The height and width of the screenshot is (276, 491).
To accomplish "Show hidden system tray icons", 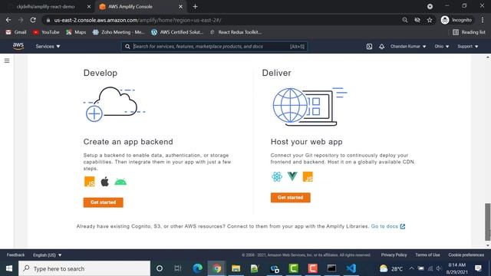I will [411, 268].
